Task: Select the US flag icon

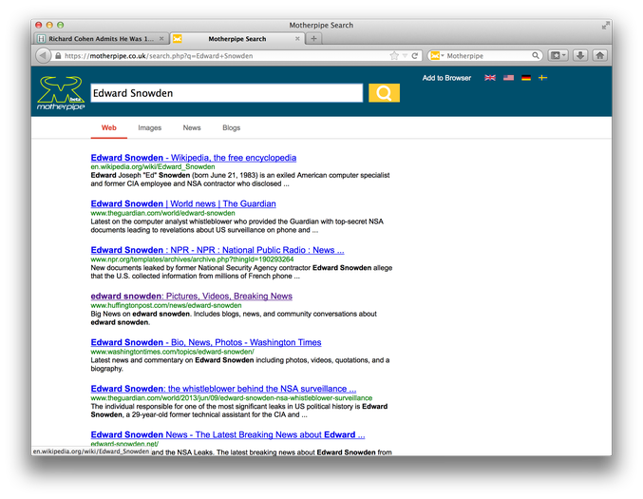Action: [x=508, y=78]
